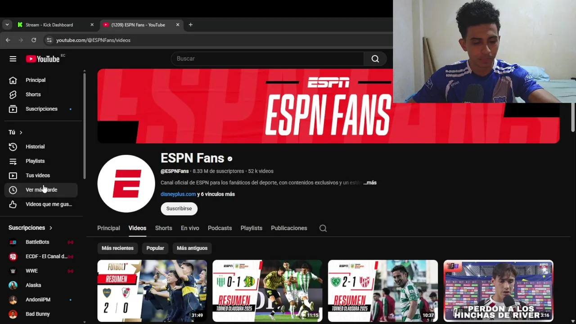
Task: Select the Videos channel tab
Action: click(137, 228)
